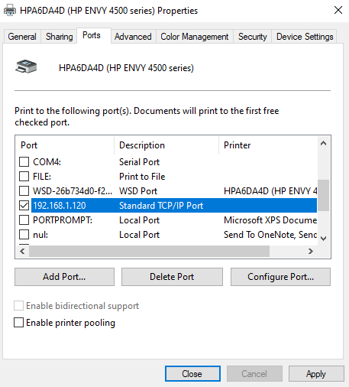Click the HP ENVY printer image icon
This screenshot has height=387, width=349.
(x=26, y=67)
